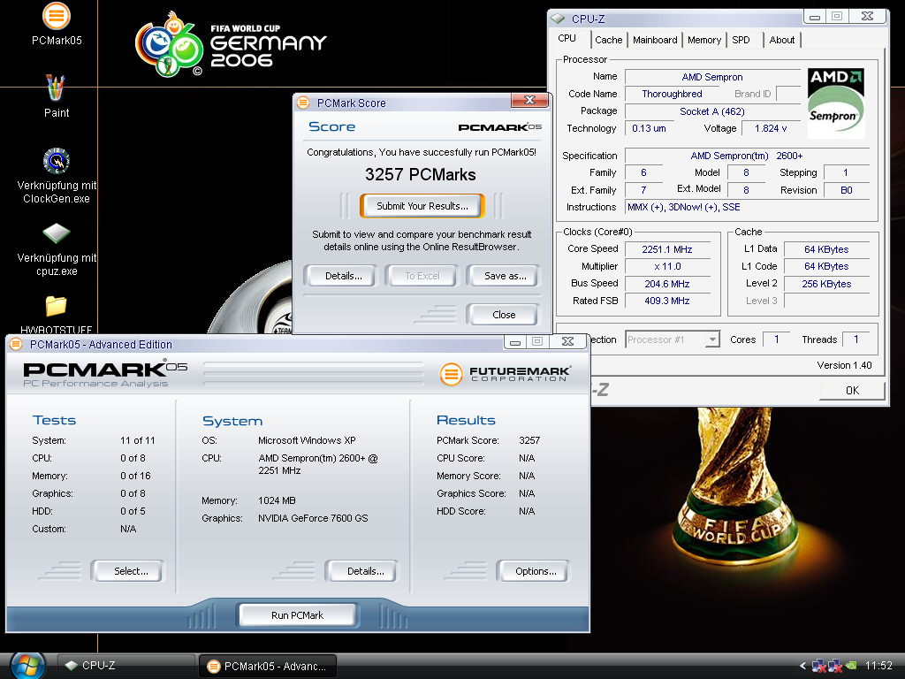Open the Cache tab in CPU-Z

point(608,40)
